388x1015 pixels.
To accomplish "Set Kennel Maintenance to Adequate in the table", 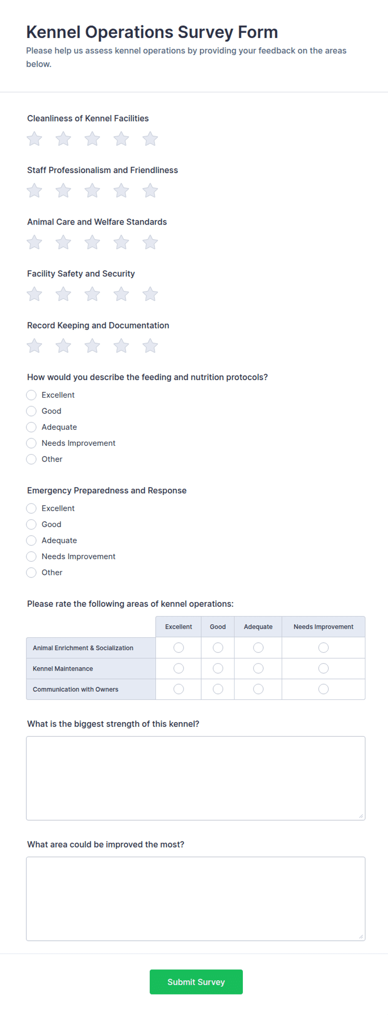I will coord(258,669).
